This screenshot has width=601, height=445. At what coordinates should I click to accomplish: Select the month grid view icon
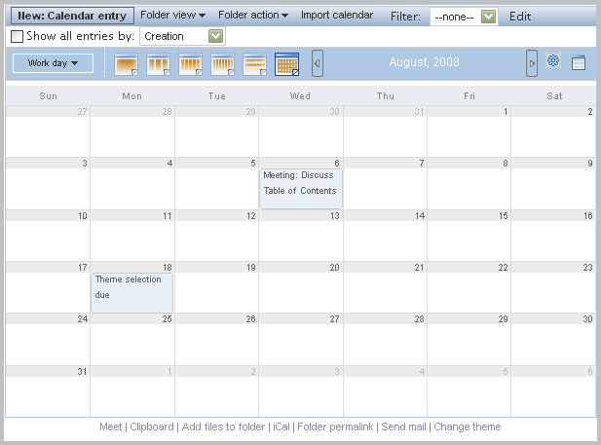[x=286, y=64]
